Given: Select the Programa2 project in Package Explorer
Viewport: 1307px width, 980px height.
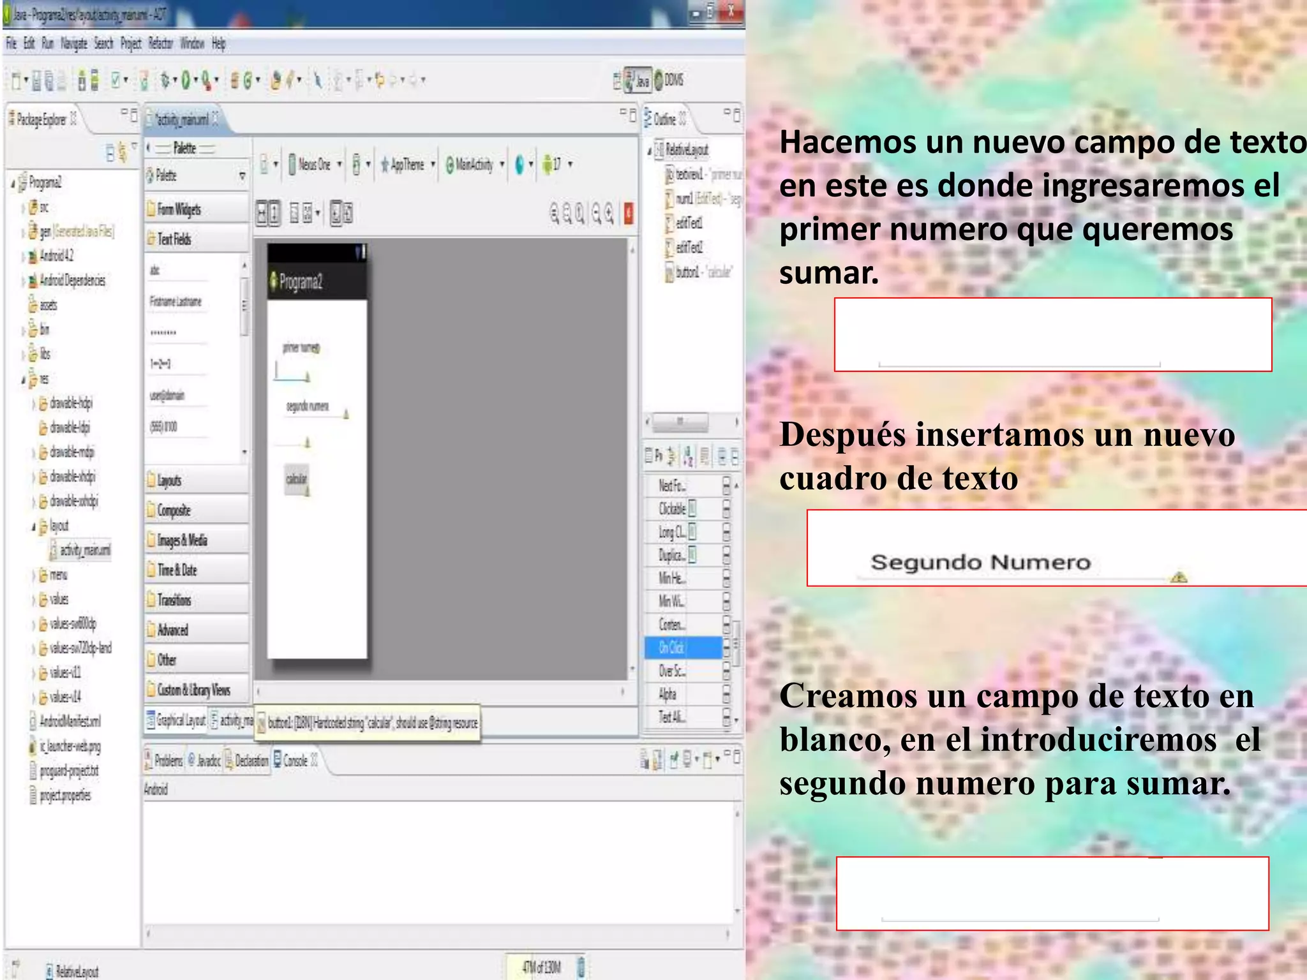Looking at the screenshot, I should tap(40, 182).
